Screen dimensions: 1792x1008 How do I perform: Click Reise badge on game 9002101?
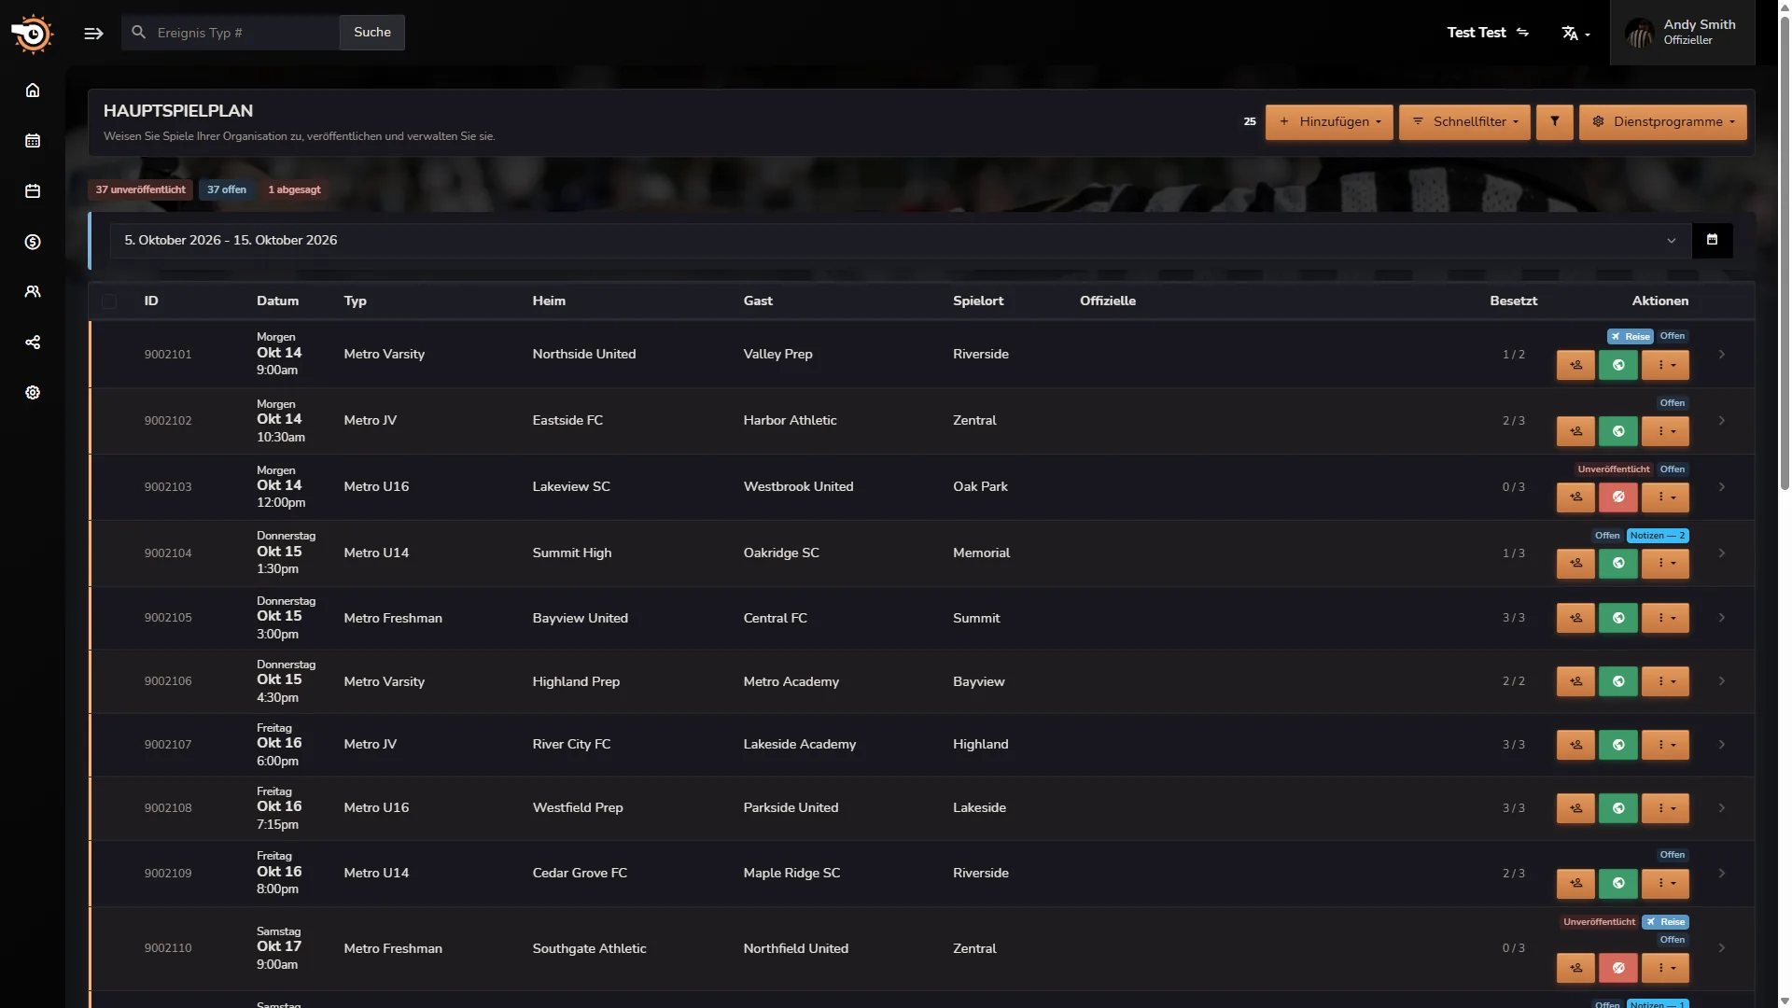(x=1631, y=336)
